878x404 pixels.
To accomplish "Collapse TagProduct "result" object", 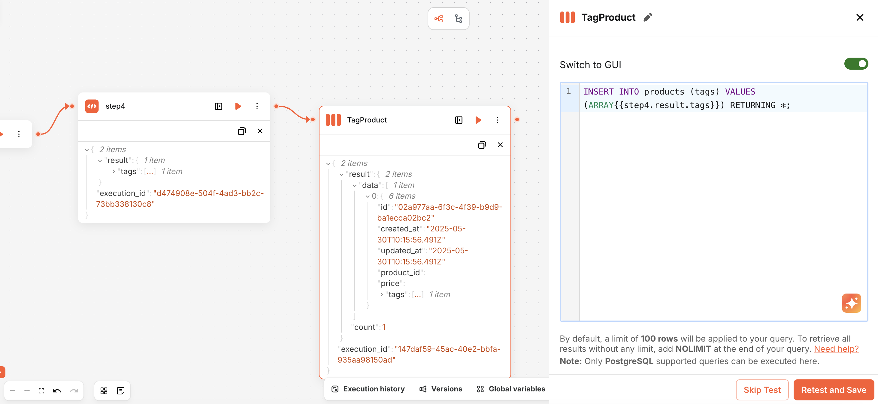I will point(341,175).
